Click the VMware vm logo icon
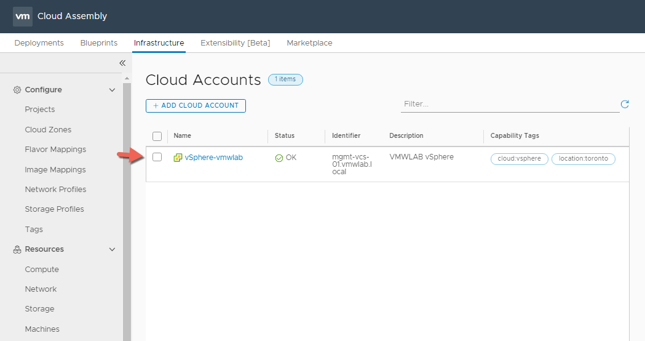This screenshot has width=645, height=341. click(x=23, y=16)
